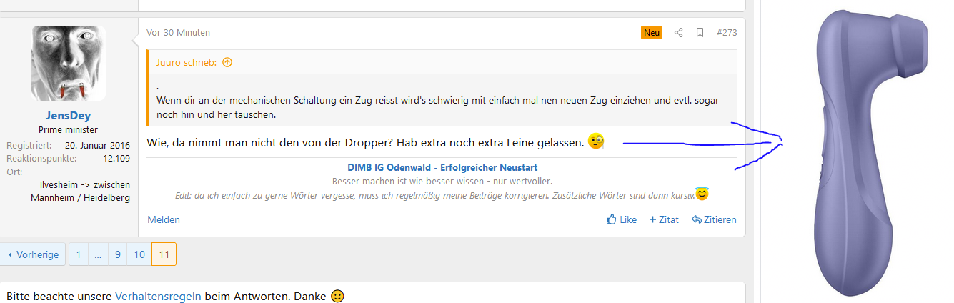Screen dimensions: 954x303
Task: Select page 9 in the pagination
Action: tap(118, 254)
